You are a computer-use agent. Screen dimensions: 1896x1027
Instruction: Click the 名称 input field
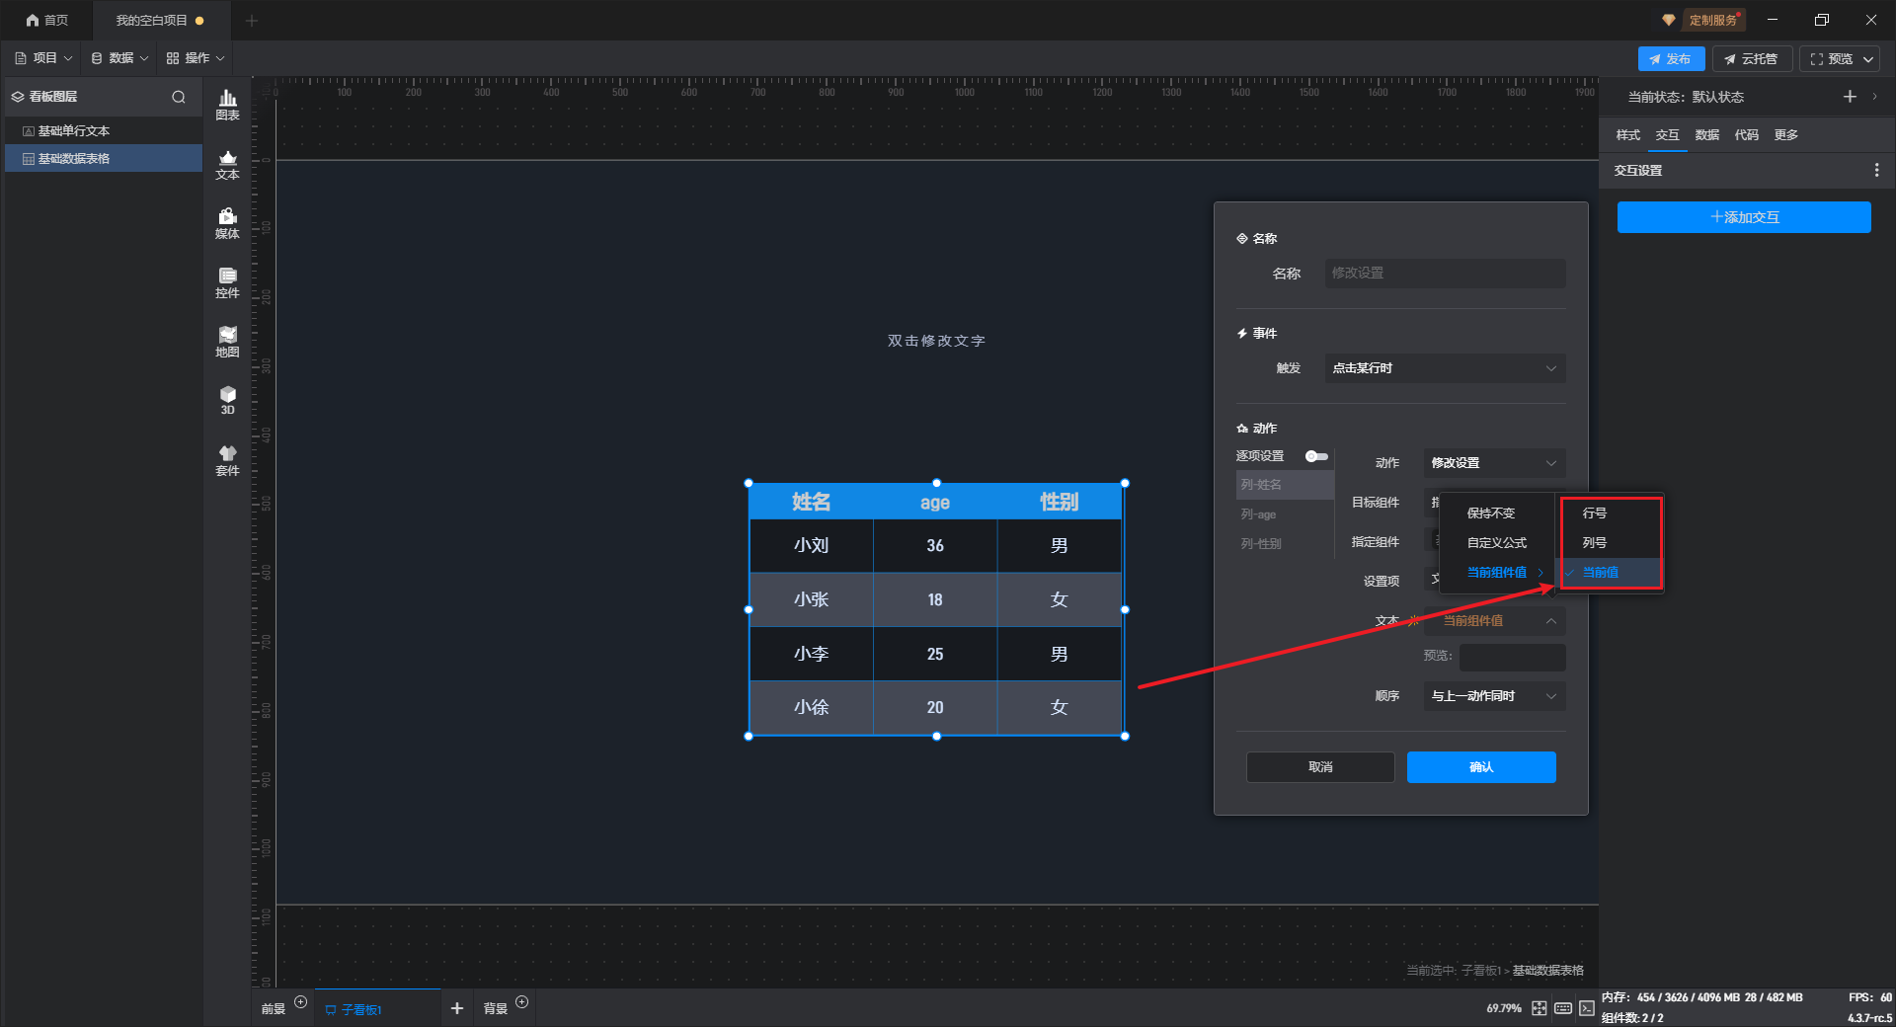tap(1445, 274)
